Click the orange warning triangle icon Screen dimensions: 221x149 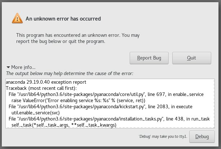pyautogui.click(x=17, y=18)
